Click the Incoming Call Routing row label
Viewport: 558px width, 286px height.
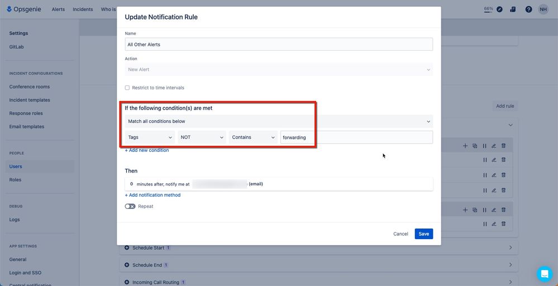(x=156, y=282)
